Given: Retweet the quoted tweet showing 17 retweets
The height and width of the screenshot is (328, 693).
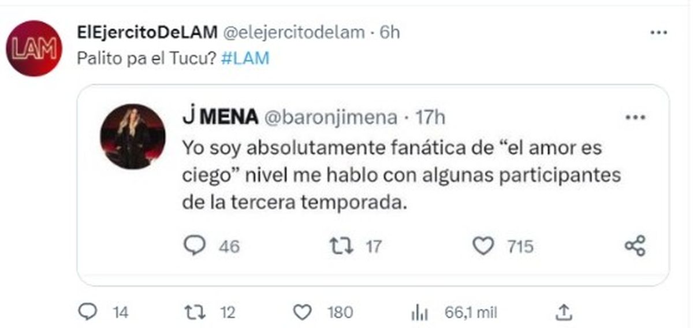Looking at the screenshot, I should [x=339, y=247].
